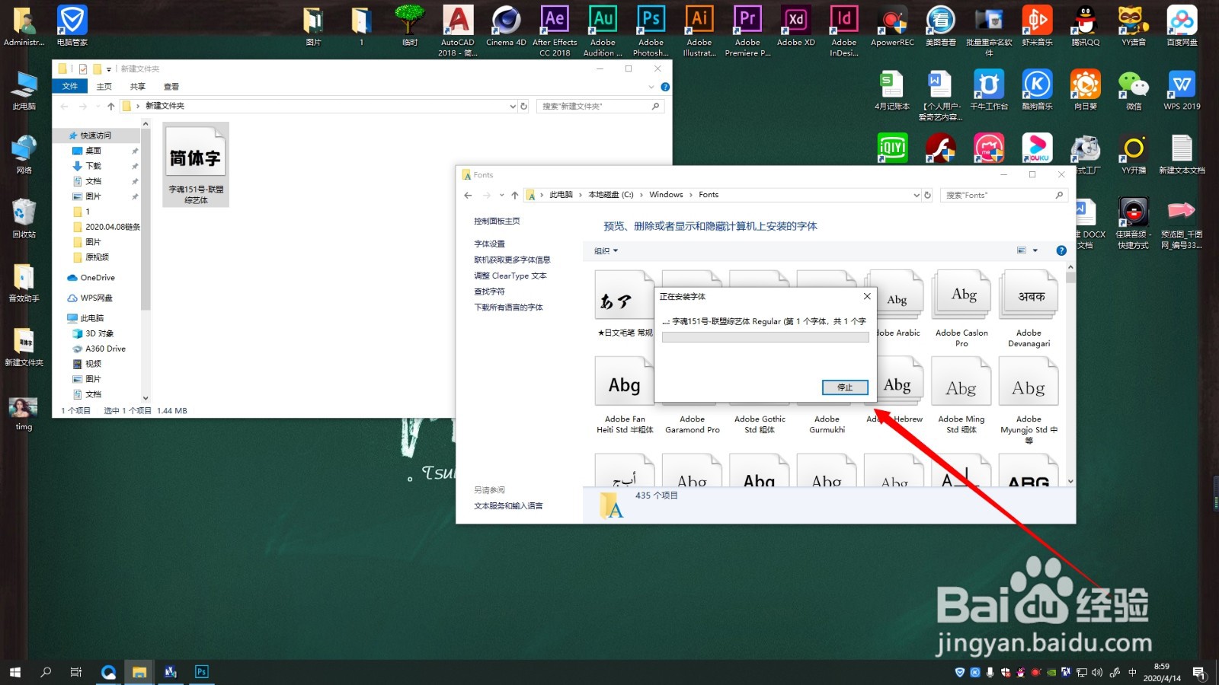Click 联机获取更多字体信息 link
Screen dimensions: 1219x685
tap(512, 260)
